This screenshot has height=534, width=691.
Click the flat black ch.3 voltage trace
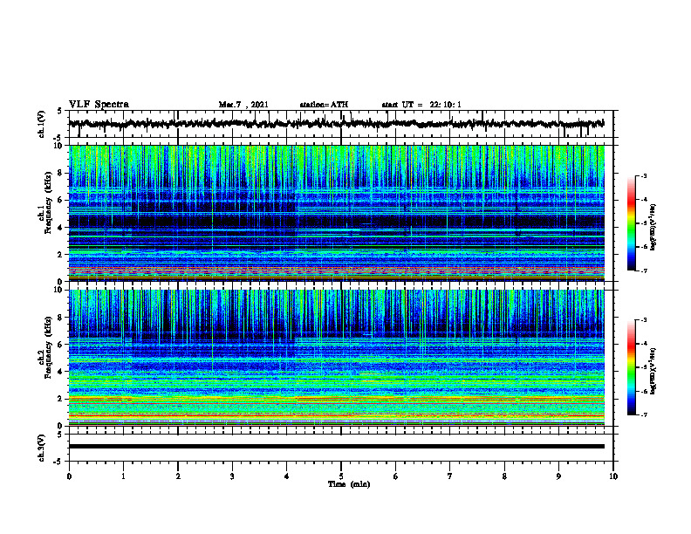click(x=337, y=447)
